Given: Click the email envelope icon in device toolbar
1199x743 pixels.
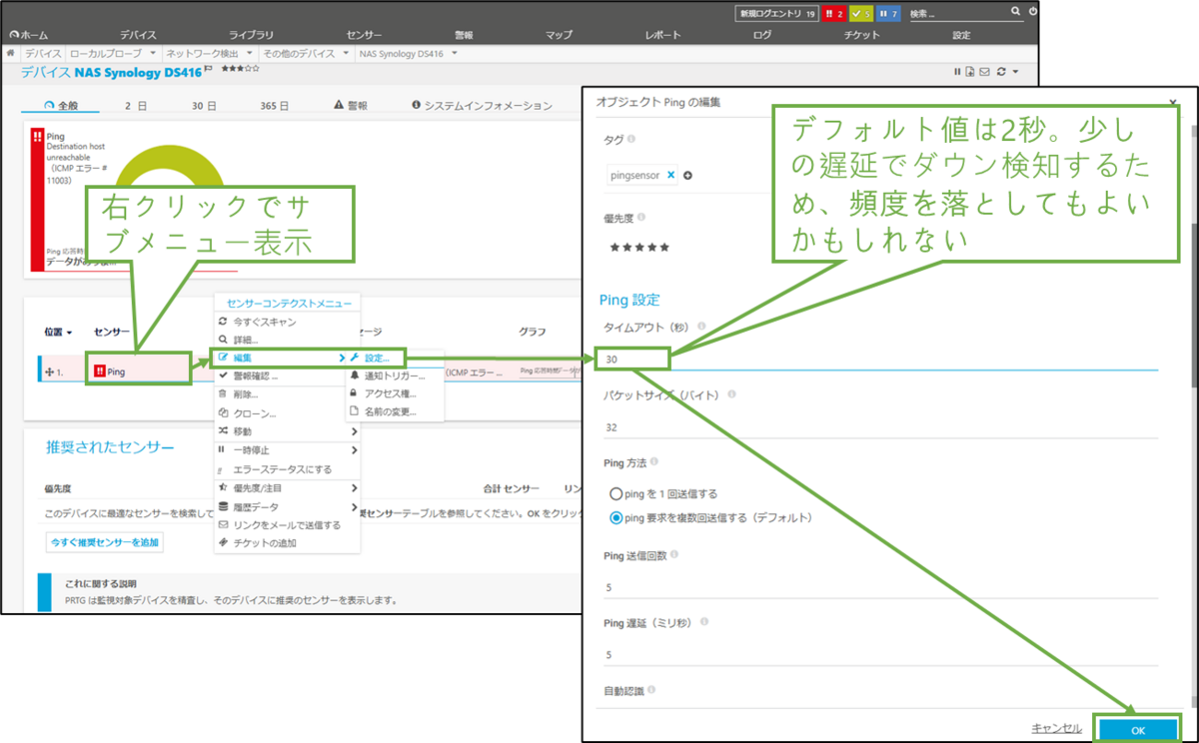Looking at the screenshot, I should [984, 72].
